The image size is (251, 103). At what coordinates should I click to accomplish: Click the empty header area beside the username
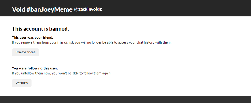(176, 8)
